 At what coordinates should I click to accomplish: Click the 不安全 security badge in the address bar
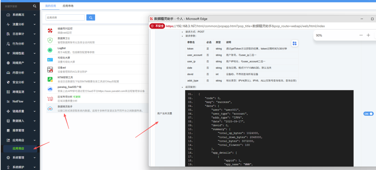[x=157, y=26]
